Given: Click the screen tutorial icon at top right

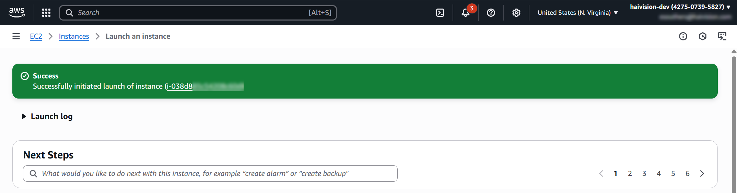Looking at the screenshot, I should tap(722, 36).
